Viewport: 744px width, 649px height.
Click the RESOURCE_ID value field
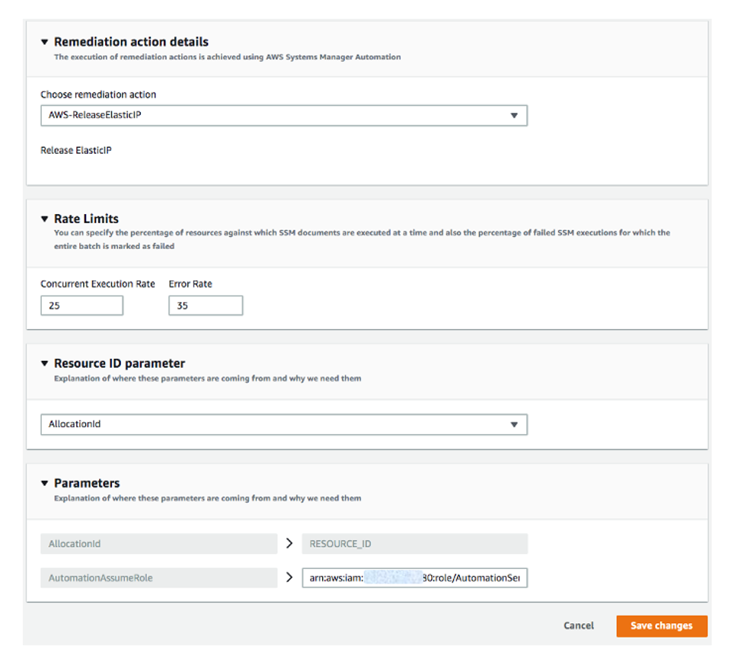pos(415,543)
